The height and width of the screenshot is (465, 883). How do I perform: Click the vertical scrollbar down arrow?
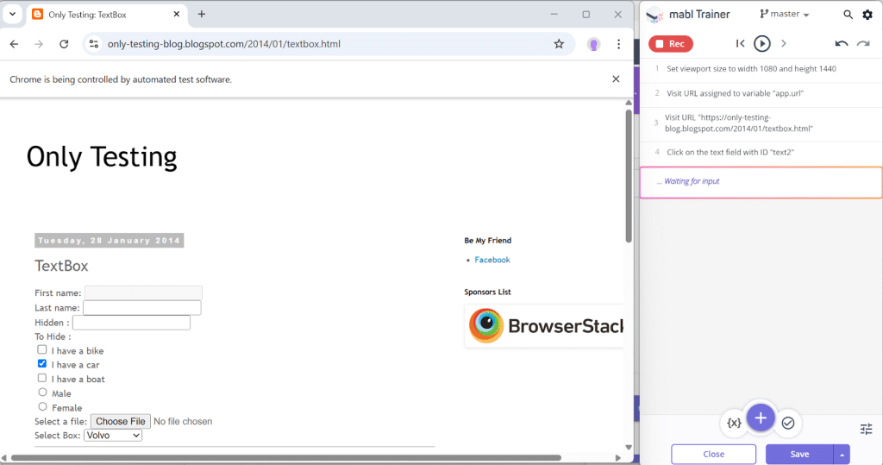point(629,448)
